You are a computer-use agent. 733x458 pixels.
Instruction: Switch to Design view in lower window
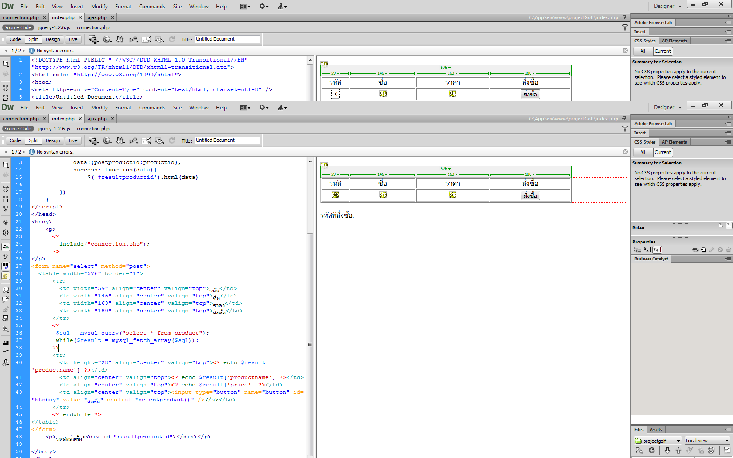53,140
